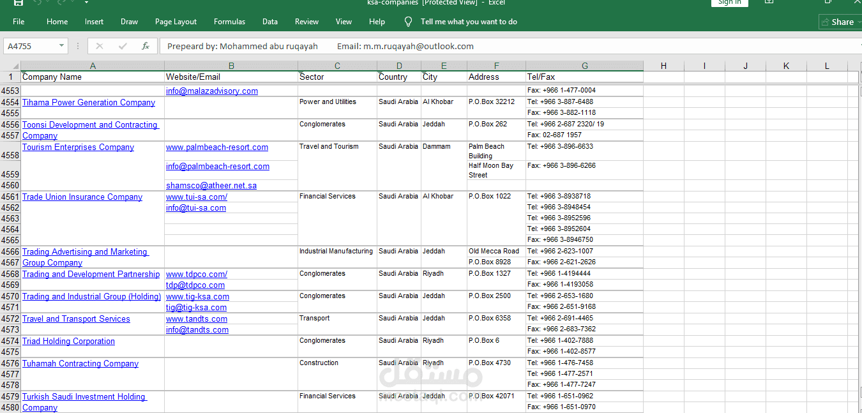Click the Insert Function fx icon
This screenshot has width=862, height=413.
click(x=146, y=46)
